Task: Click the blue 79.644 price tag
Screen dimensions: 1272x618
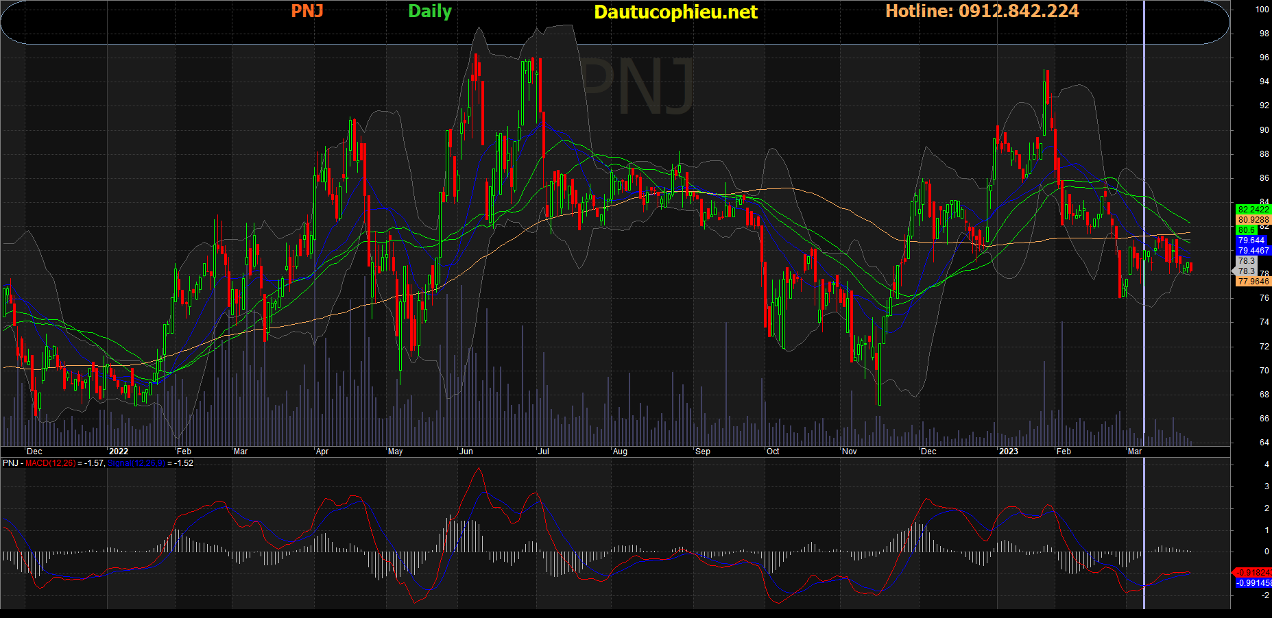Action: pyautogui.click(x=1251, y=240)
